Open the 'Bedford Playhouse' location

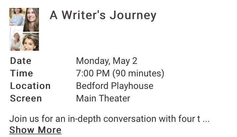pyautogui.click(x=115, y=86)
